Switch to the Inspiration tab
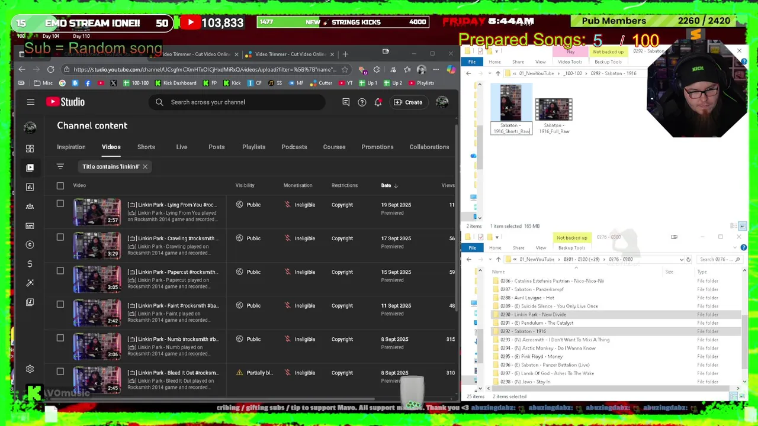 click(x=71, y=147)
